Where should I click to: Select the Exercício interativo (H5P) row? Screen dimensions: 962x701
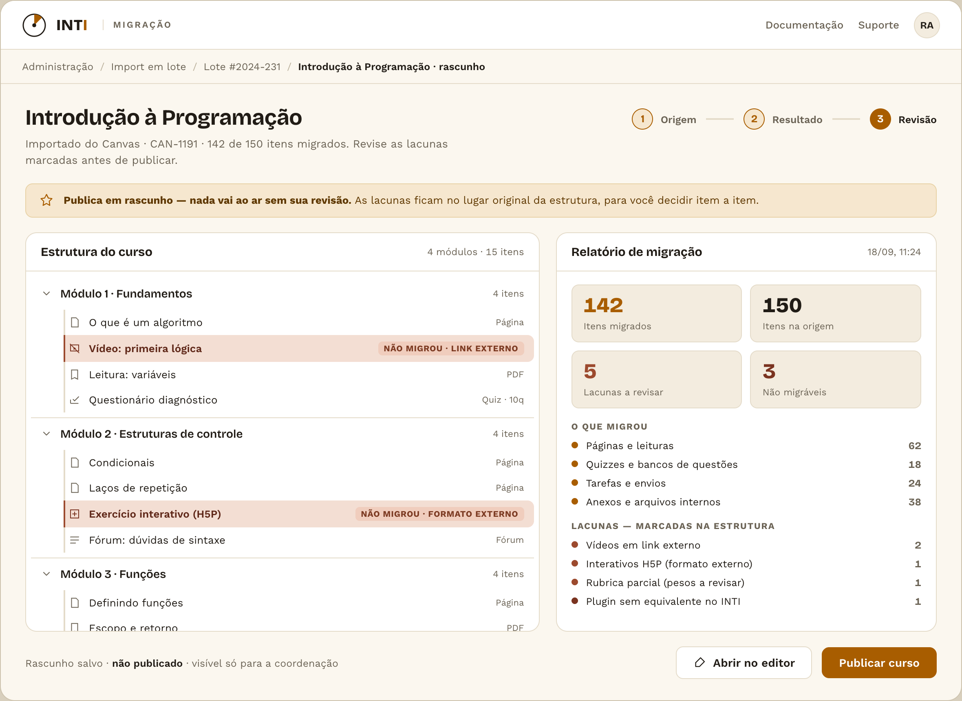coord(299,514)
